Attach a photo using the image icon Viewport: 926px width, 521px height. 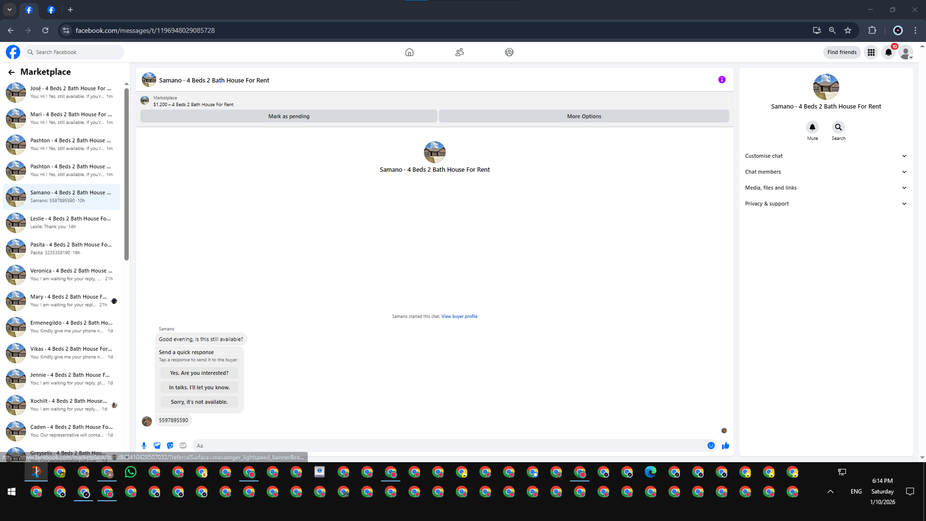(157, 446)
